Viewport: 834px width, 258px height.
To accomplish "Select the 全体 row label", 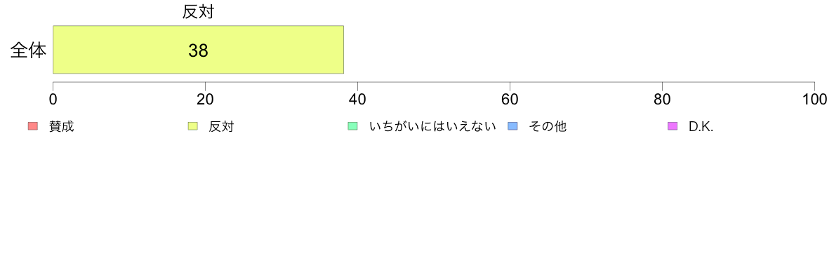I will 28,51.
